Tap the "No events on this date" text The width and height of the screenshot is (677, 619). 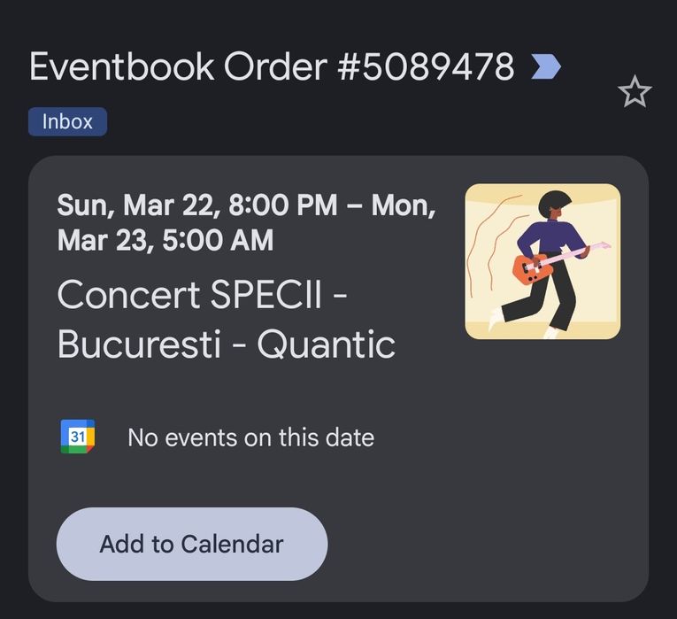(x=250, y=437)
